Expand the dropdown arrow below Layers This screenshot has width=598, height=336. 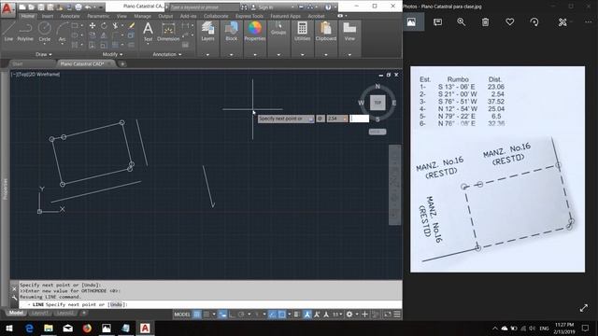pyautogui.click(x=207, y=54)
